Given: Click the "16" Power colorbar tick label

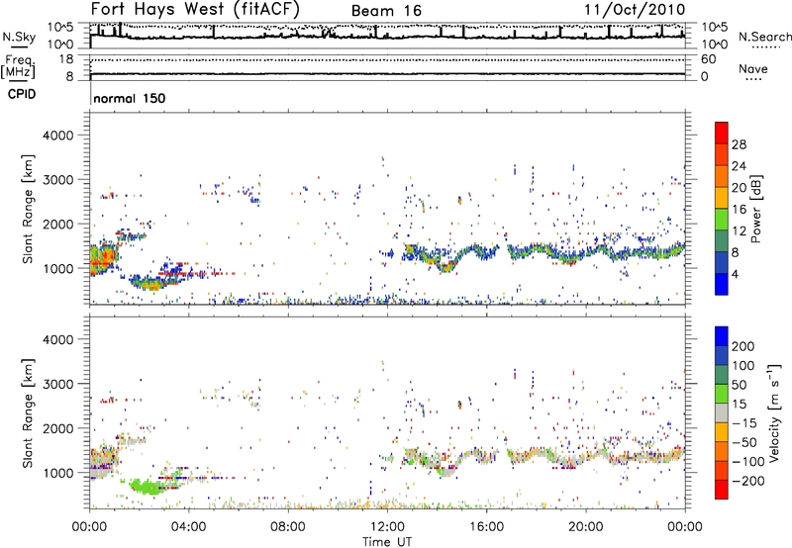Looking at the screenshot, I should 739,210.
